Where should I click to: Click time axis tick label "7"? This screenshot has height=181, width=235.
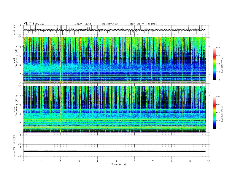tap(153, 161)
